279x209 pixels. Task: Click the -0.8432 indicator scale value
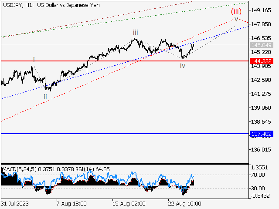pyautogui.click(x=260, y=196)
